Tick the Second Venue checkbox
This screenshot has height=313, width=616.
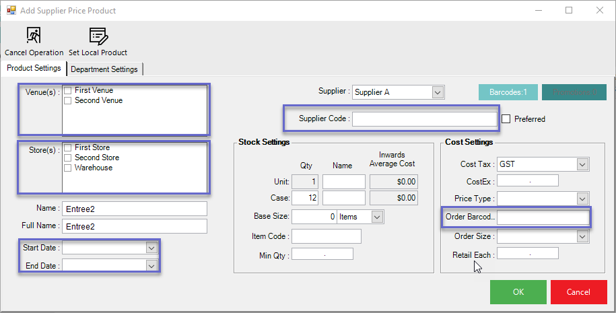(68, 100)
